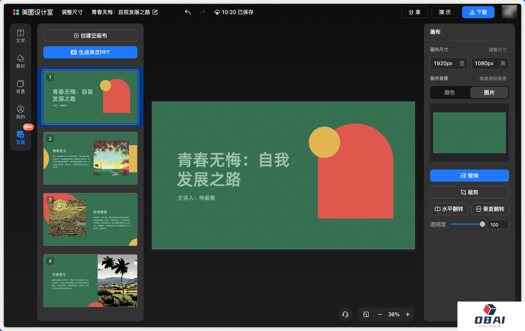Image resolution: width=525 pixels, height=331 pixels.
Task: Open the 素材 materials panel
Action: [20, 62]
